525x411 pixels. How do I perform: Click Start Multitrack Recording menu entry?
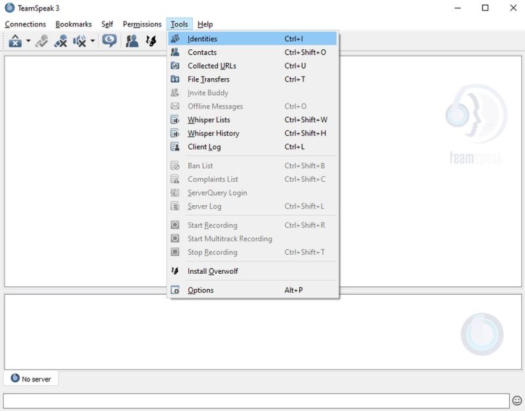[x=253, y=238]
